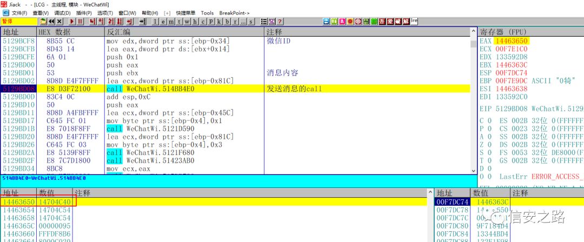Open the 快捷菜单 menu
The image size is (584, 242).
pyautogui.click(x=185, y=13)
